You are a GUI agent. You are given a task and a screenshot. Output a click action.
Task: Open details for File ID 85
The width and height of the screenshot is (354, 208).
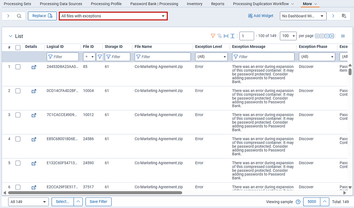click(x=34, y=67)
